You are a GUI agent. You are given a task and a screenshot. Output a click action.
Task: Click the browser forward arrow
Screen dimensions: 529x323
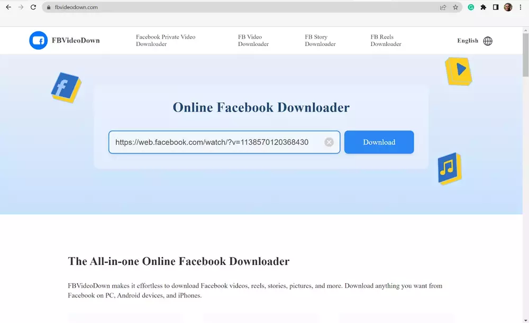[21, 7]
